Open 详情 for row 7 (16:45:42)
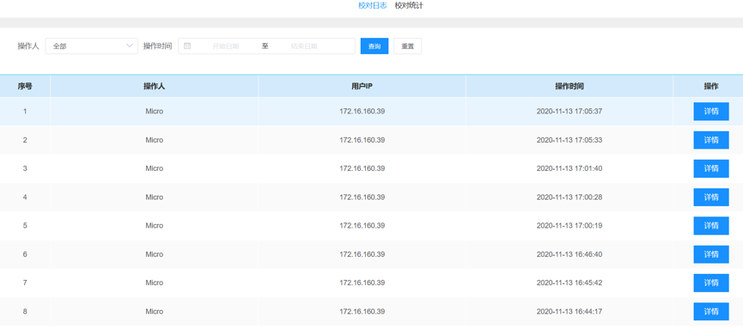Viewport: 743px width, 328px height. [710, 283]
